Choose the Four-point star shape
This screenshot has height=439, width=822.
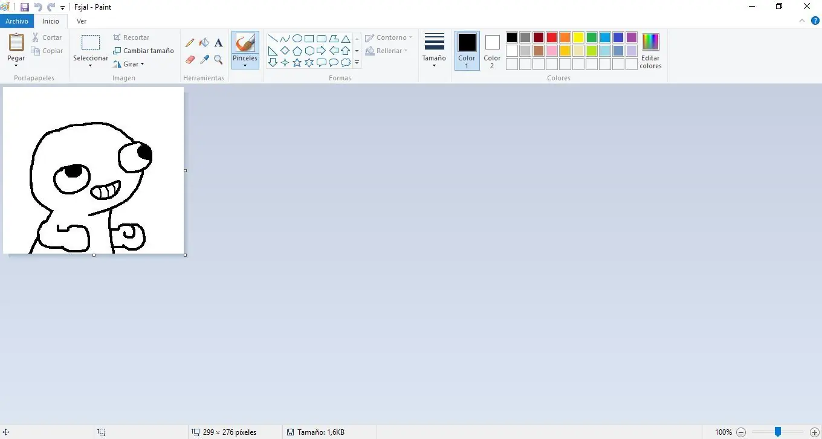coord(285,63)
